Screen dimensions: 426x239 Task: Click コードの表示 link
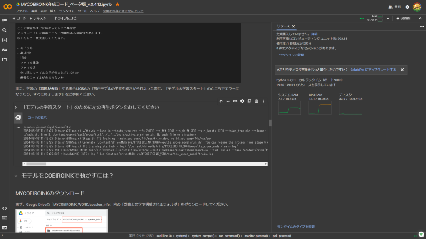tap(37, 117)
